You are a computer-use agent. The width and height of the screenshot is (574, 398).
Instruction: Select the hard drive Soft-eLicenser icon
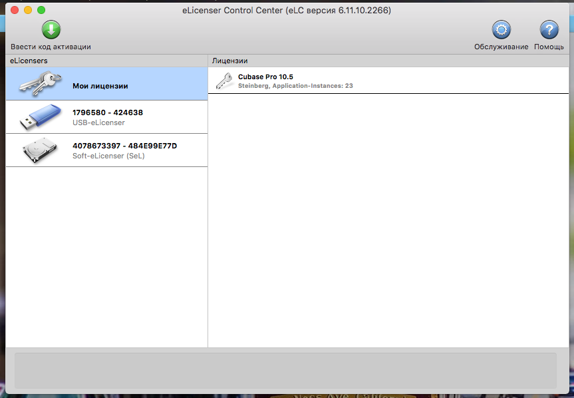pyautogui.click(x=40, y=150)
